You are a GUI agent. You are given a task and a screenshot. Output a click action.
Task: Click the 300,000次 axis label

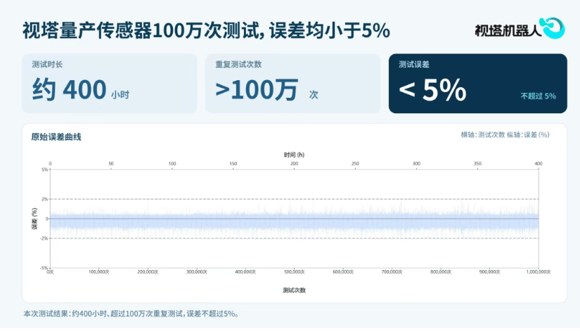[x=197, y=272]
